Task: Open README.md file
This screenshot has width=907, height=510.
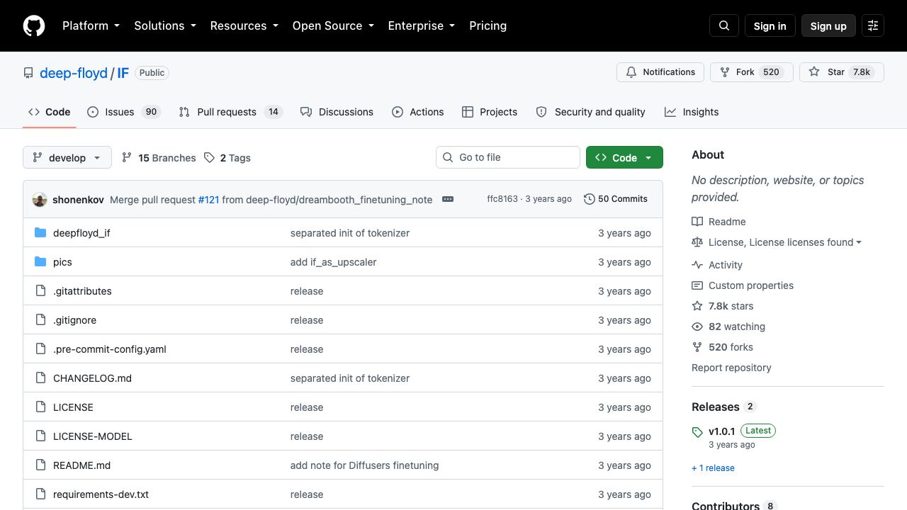Action: pos(81,465)
